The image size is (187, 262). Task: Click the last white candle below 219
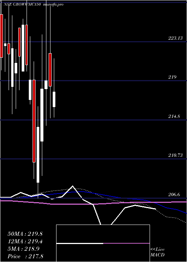pos(54,99)
